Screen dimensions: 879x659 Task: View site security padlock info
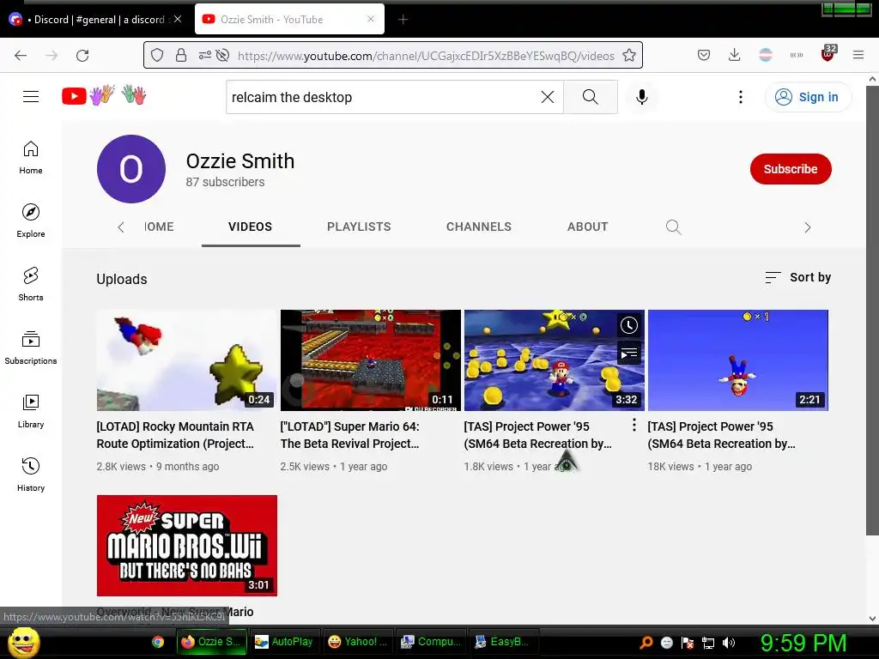[x=180, y=56]
